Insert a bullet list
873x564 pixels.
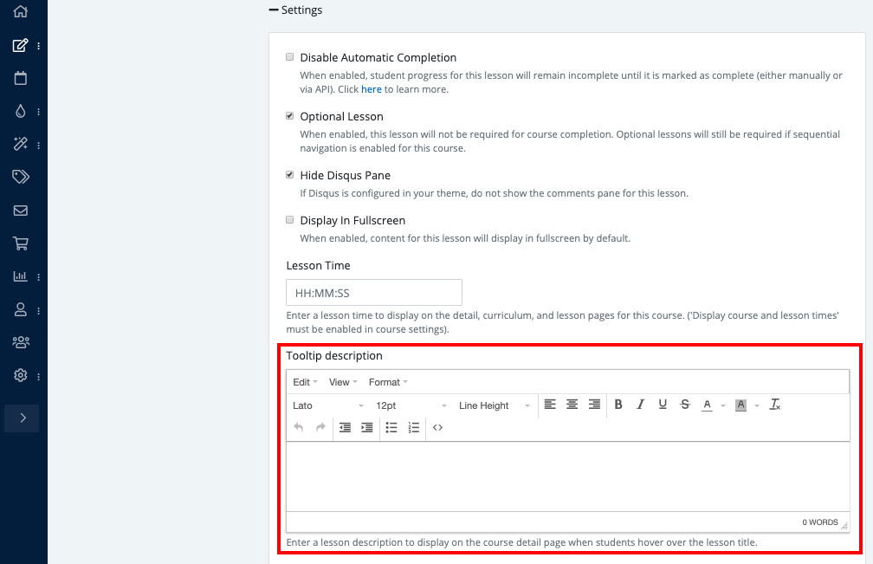click(x=391, y=427)
